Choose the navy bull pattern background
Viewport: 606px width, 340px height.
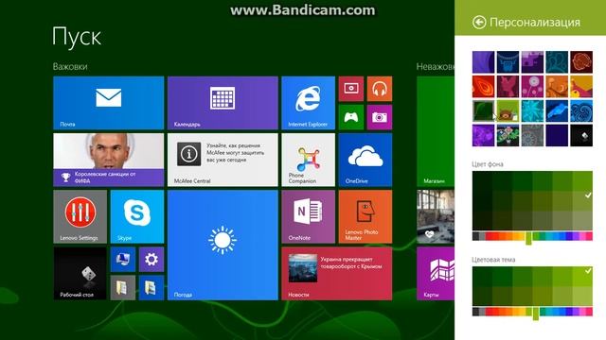coord(508,62)
